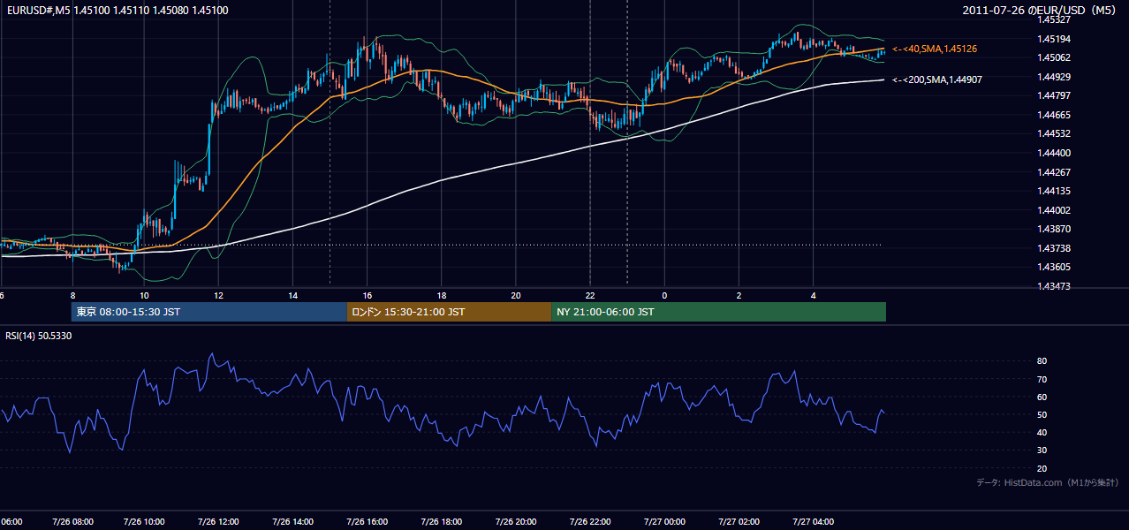Screen dimensions: 1129x530
Task: Click price axis value 1.45062
Action: 1054,58
